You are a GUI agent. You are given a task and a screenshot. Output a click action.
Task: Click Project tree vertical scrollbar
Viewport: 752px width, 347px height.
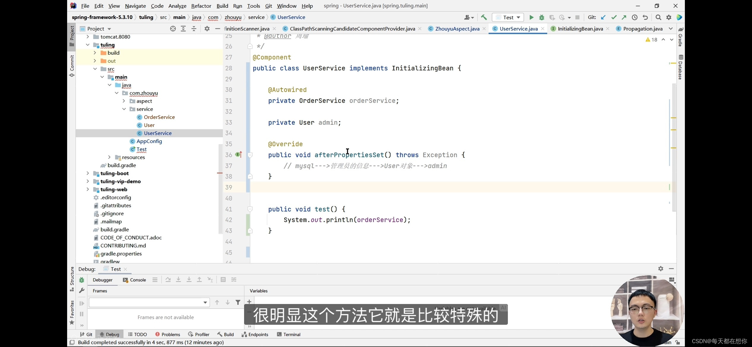point(220,189)
